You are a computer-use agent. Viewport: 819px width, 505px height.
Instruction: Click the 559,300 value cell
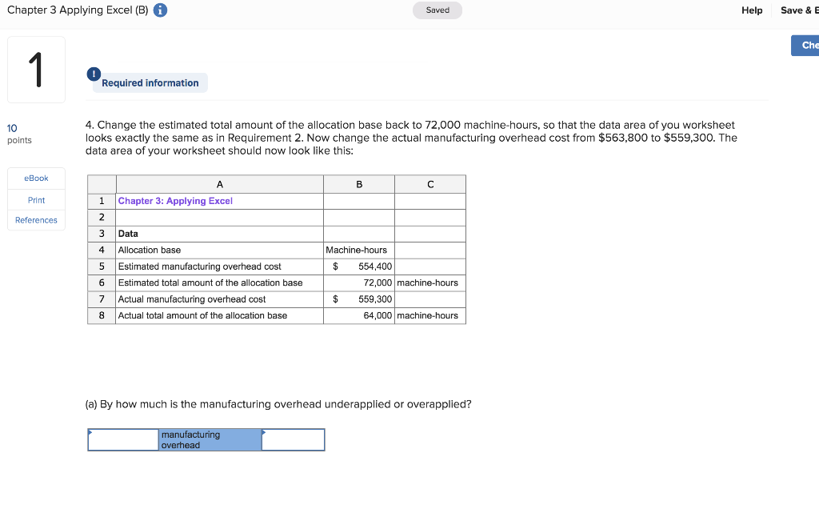(x=359, y=299)
